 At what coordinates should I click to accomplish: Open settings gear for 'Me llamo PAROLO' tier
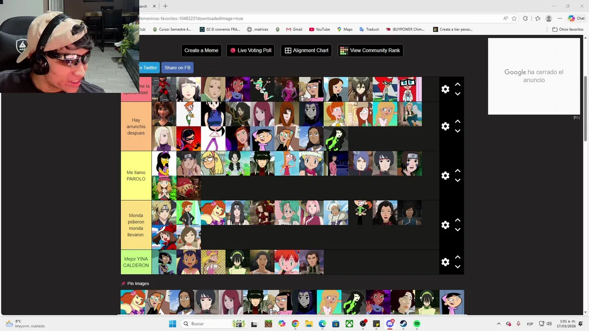tap(445, 176)
